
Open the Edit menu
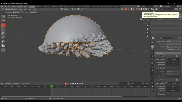point(9,6)
